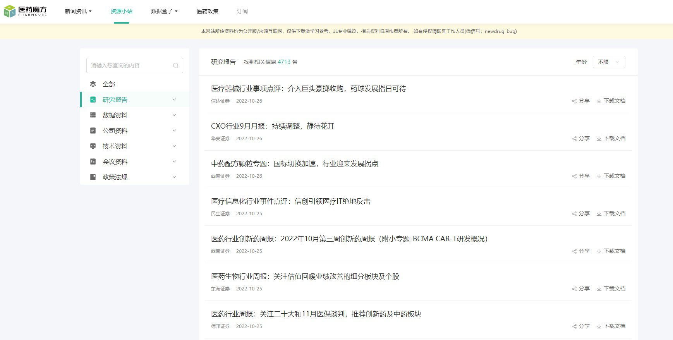Open article 中药配方颗粒专题:国标切换加速
Screen dimensions: 673x340
point(295,164)
